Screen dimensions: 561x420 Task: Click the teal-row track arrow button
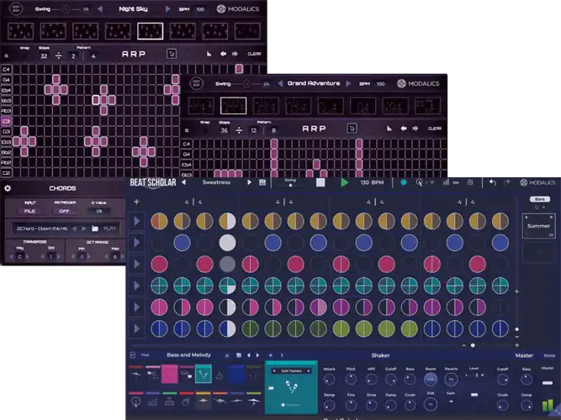click(136, 286)
